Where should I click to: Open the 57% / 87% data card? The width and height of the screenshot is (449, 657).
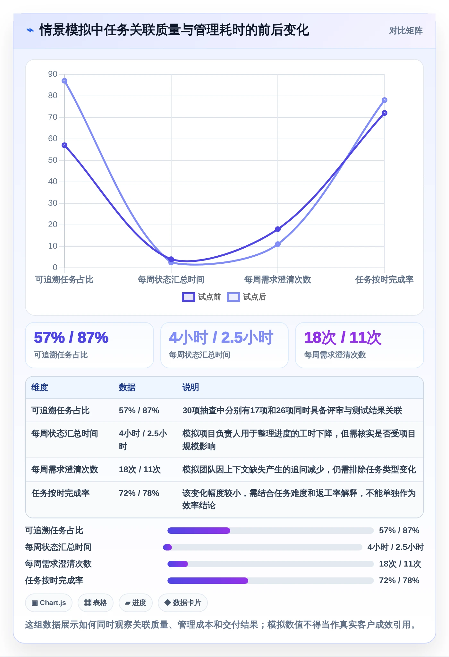point(89,345)
